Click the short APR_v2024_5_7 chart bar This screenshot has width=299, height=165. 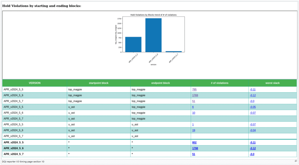tap(173, 51)
